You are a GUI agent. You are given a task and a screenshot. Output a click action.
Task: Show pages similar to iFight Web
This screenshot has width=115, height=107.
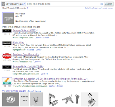(x=39, y=50)
